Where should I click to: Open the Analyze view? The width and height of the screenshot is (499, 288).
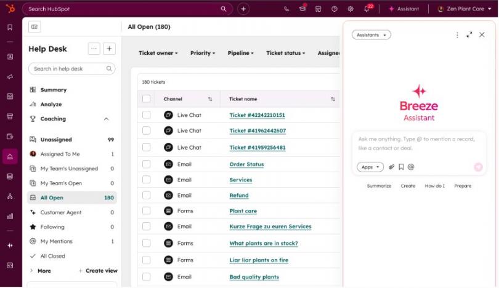[51, 104]
